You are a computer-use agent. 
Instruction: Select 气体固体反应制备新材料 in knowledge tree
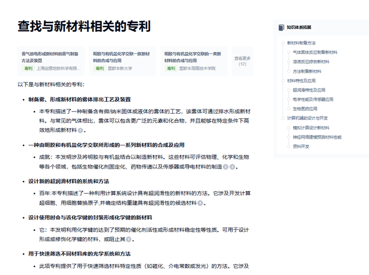pos(315,53)
